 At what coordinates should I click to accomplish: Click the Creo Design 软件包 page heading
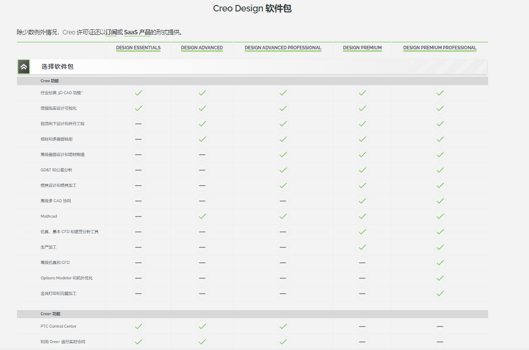252,8
